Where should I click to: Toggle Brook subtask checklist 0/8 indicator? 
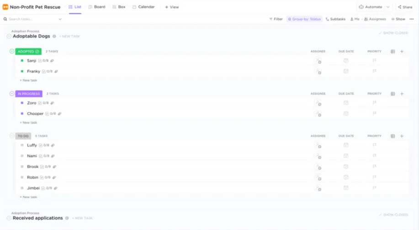[45, 166]
